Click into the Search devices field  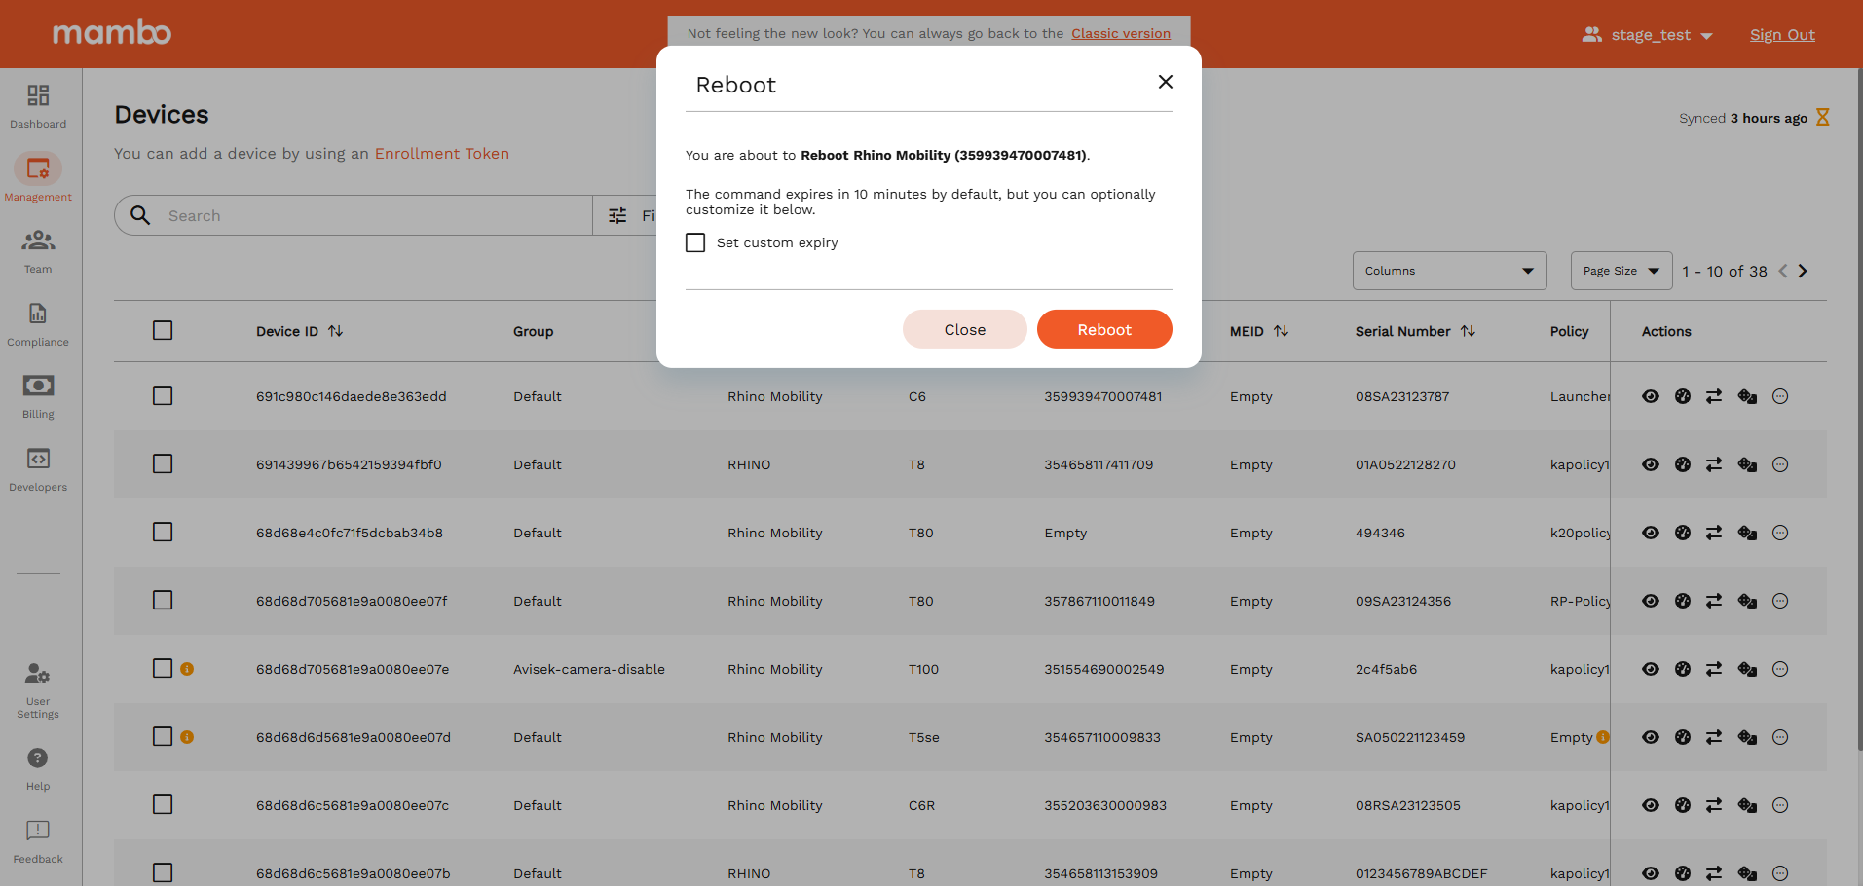tap(370, 215)
